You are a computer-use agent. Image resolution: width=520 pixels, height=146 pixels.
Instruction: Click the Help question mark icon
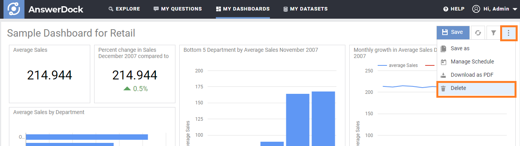446,9
